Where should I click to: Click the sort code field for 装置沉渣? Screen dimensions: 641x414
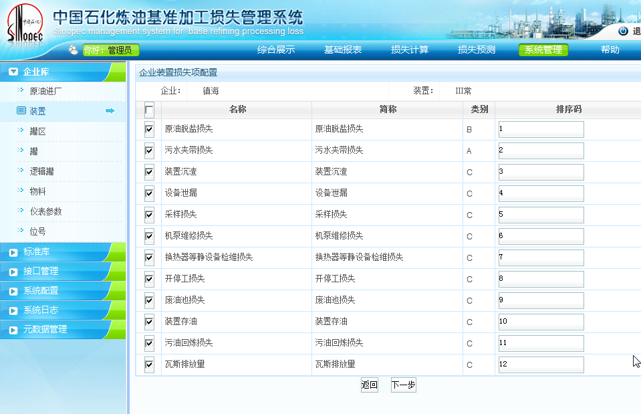coord(541,172)
